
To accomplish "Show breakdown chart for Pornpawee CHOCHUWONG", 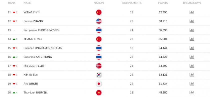I will coord(192,30).
